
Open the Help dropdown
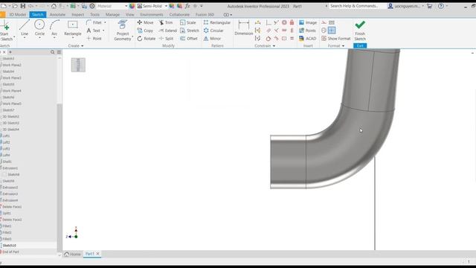point(447,6)
